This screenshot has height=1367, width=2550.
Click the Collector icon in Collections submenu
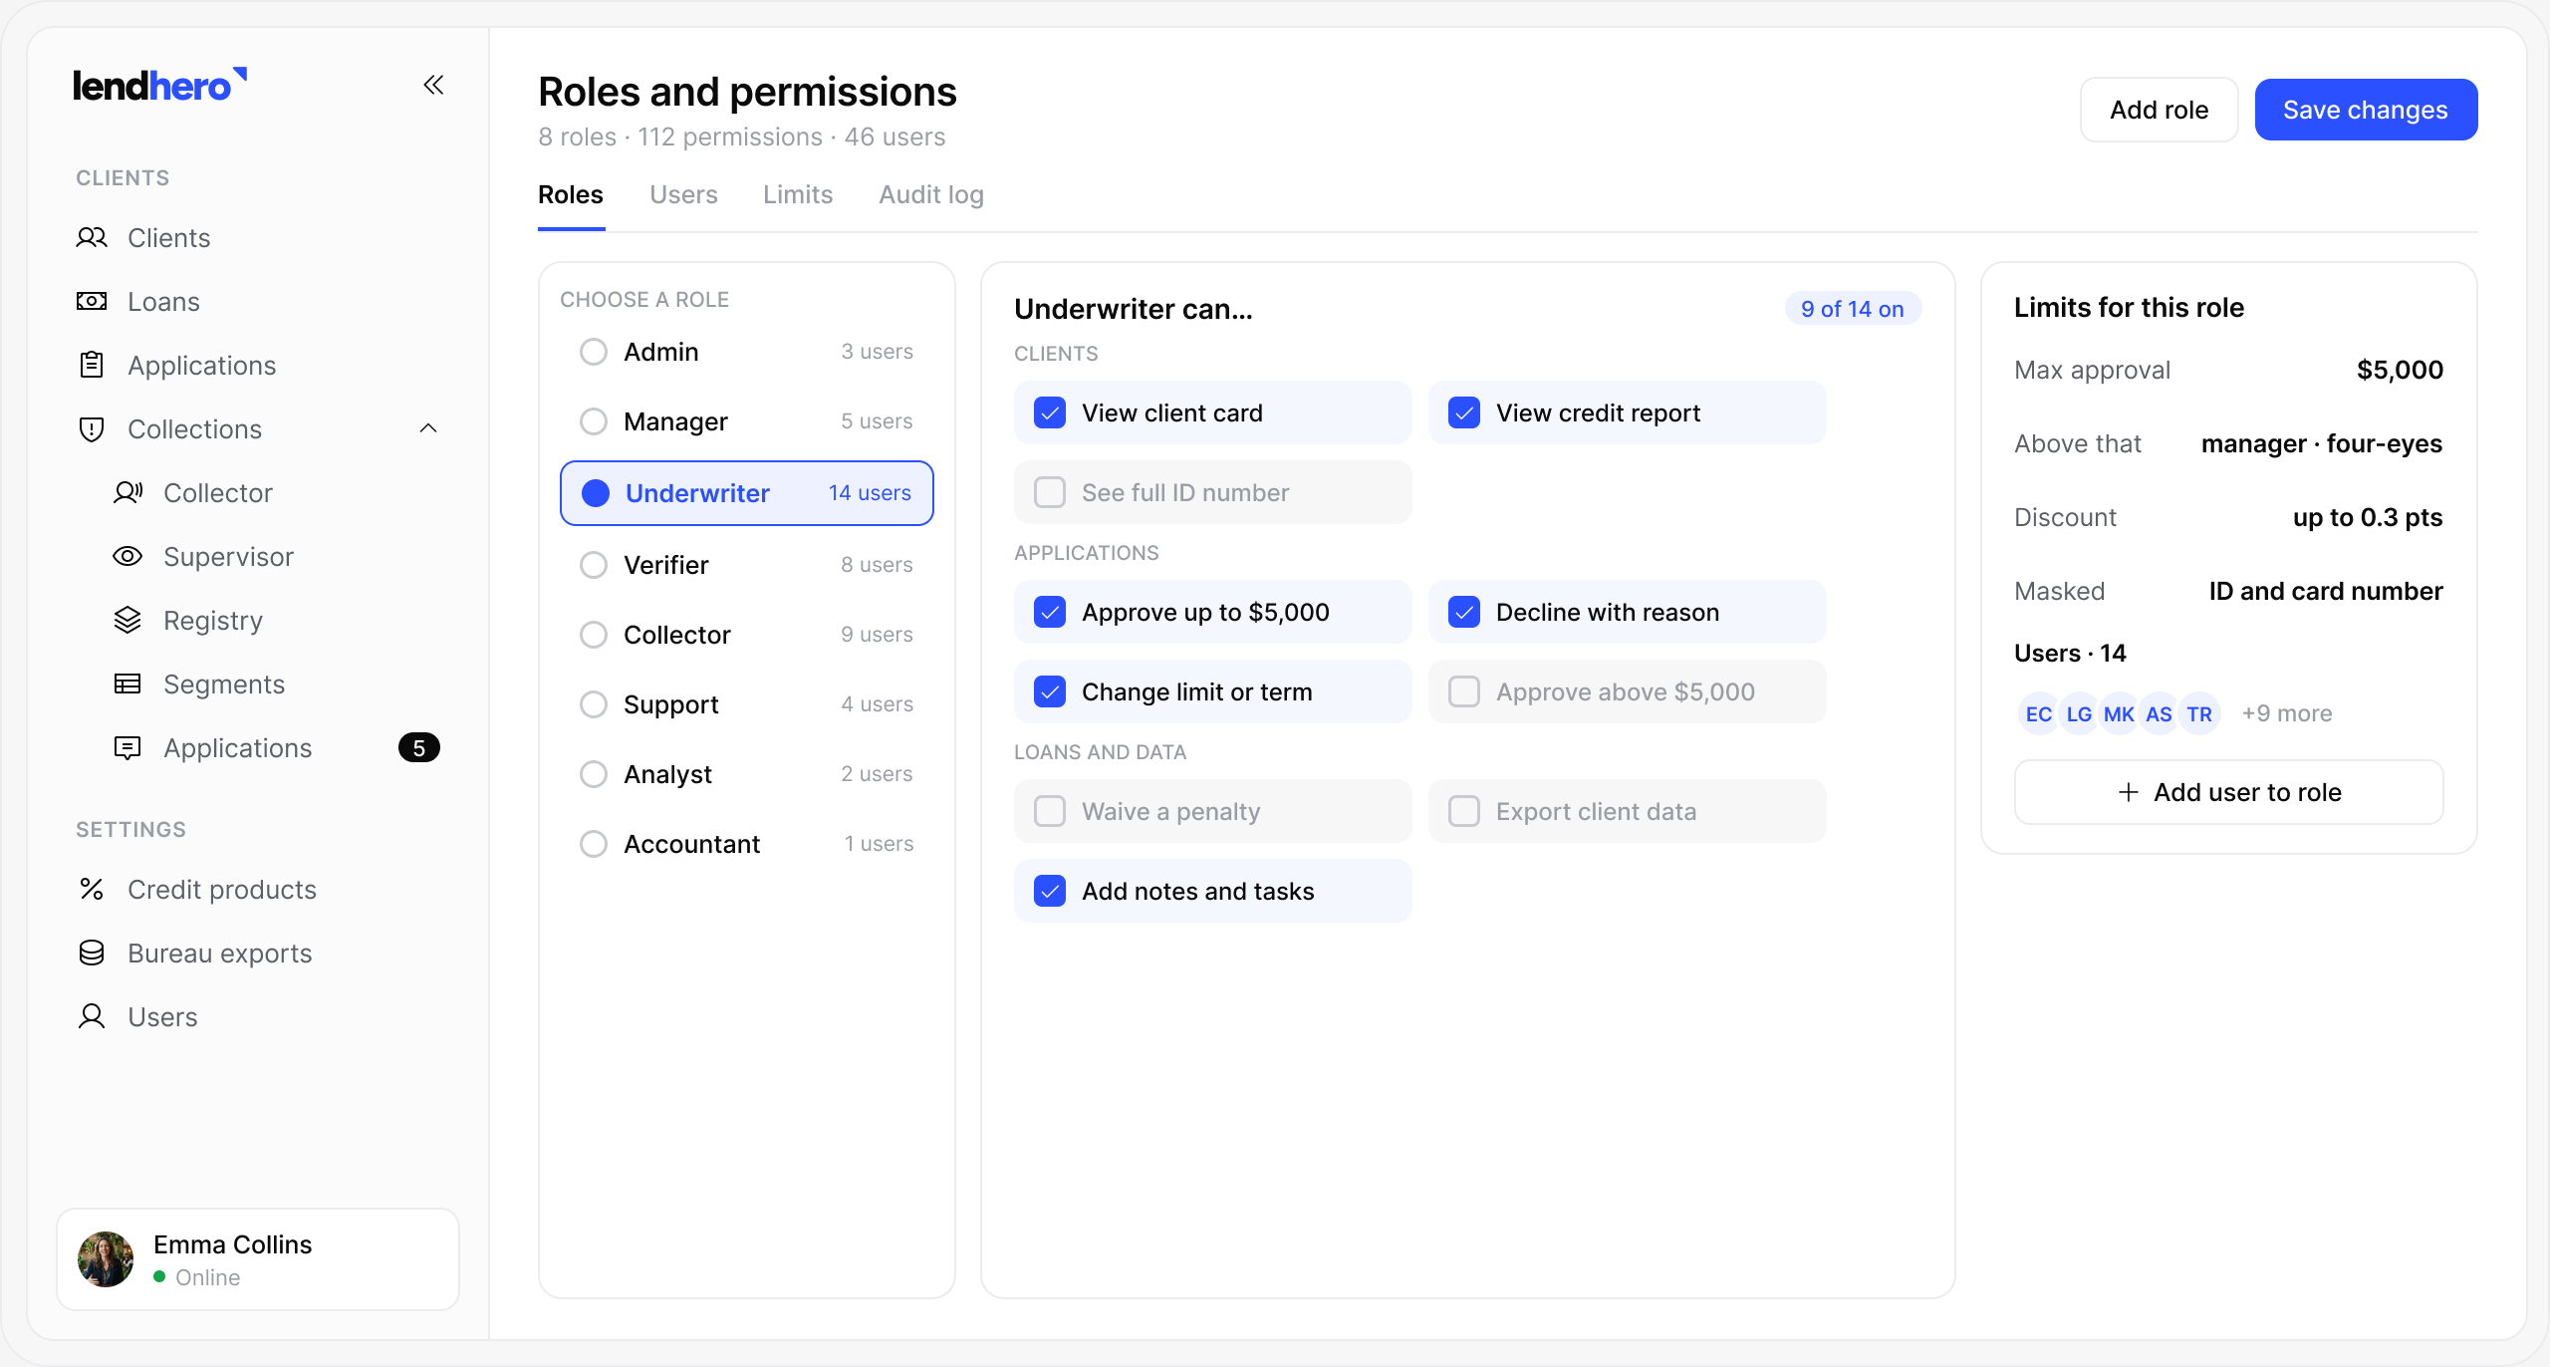pyautogui.click(x=127, y=492)
